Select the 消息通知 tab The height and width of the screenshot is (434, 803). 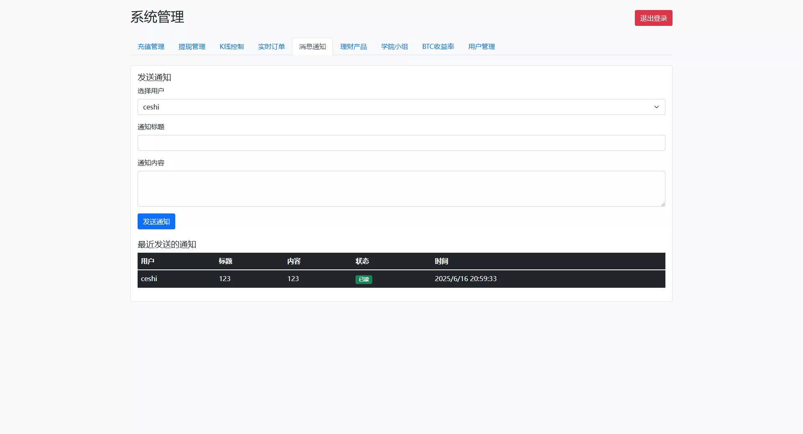point(312,46)
